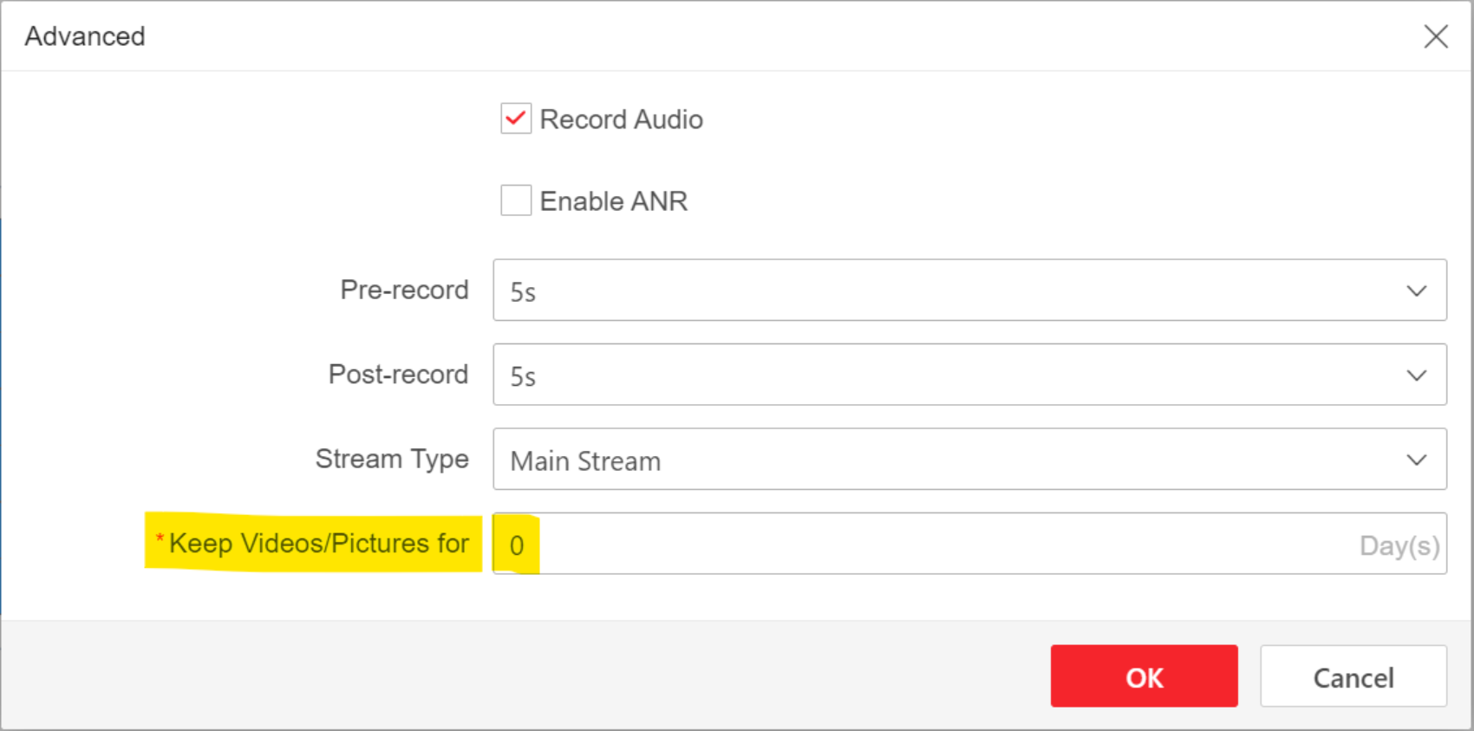Click the Post-record label

tap(398, 375)
